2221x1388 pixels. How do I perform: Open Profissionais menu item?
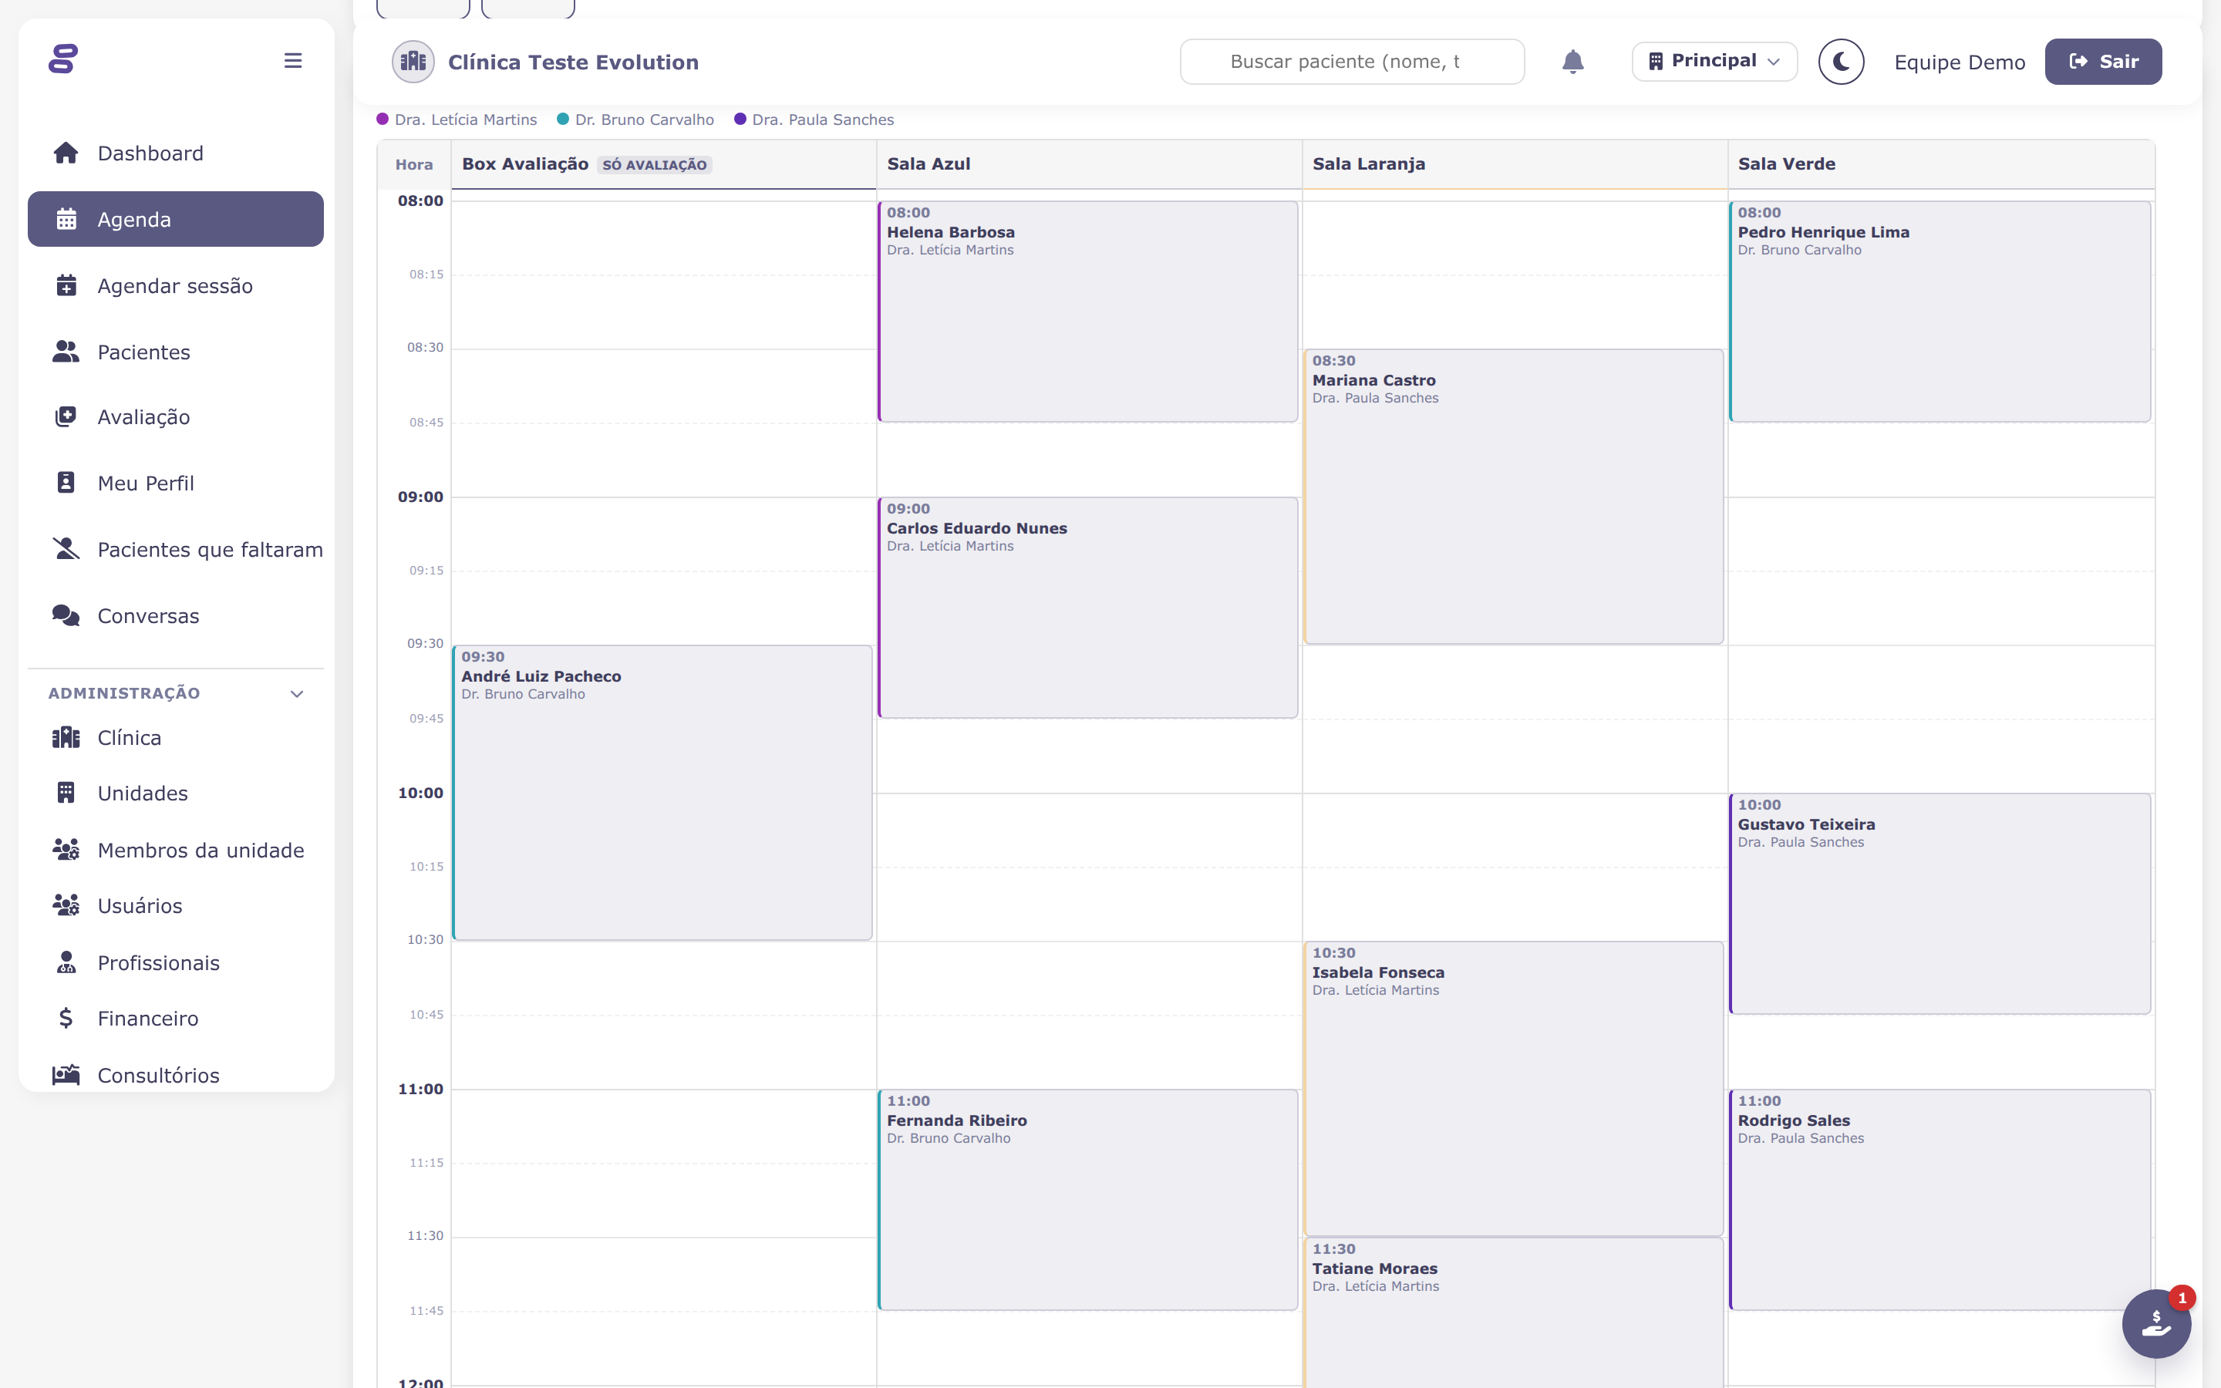175,962
